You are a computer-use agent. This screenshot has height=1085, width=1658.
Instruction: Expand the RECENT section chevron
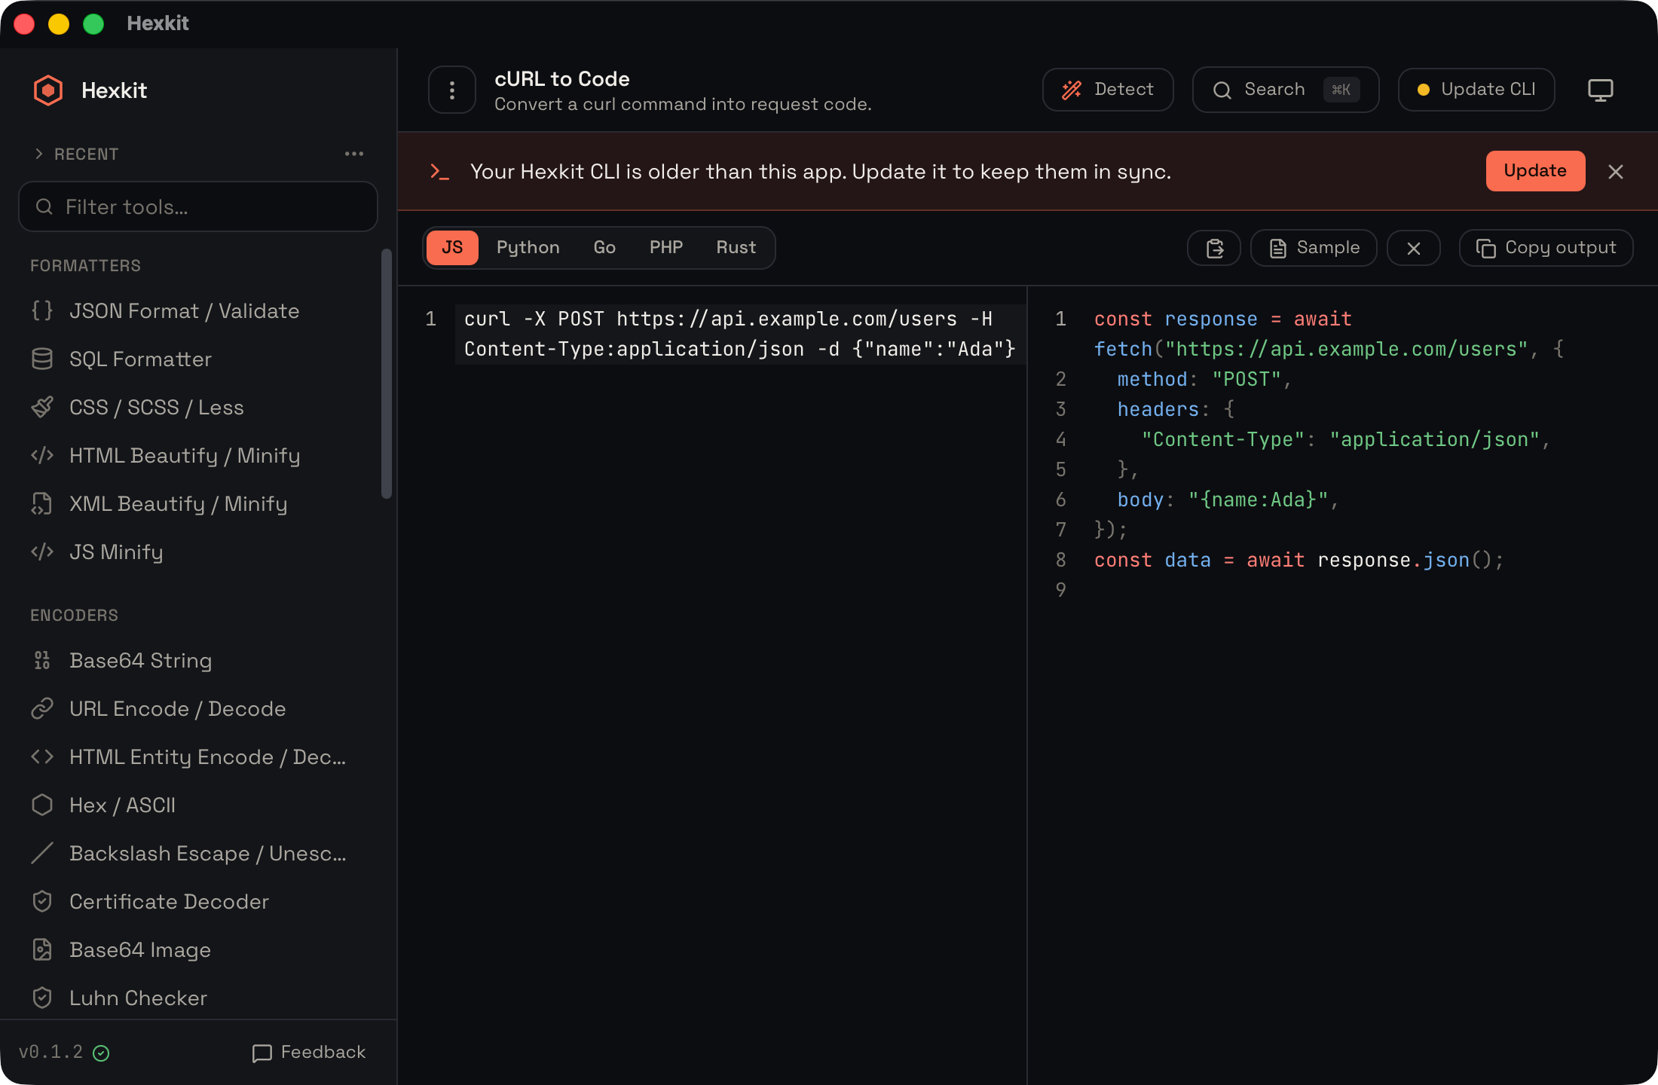pos(39,154)
